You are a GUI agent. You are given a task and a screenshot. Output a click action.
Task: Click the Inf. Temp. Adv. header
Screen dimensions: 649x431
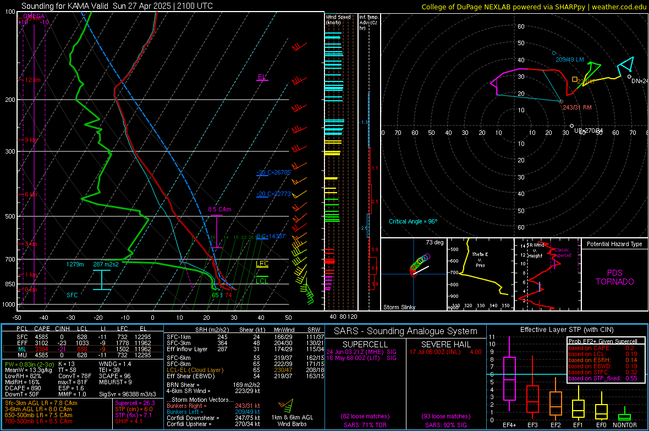click(369, 23)
